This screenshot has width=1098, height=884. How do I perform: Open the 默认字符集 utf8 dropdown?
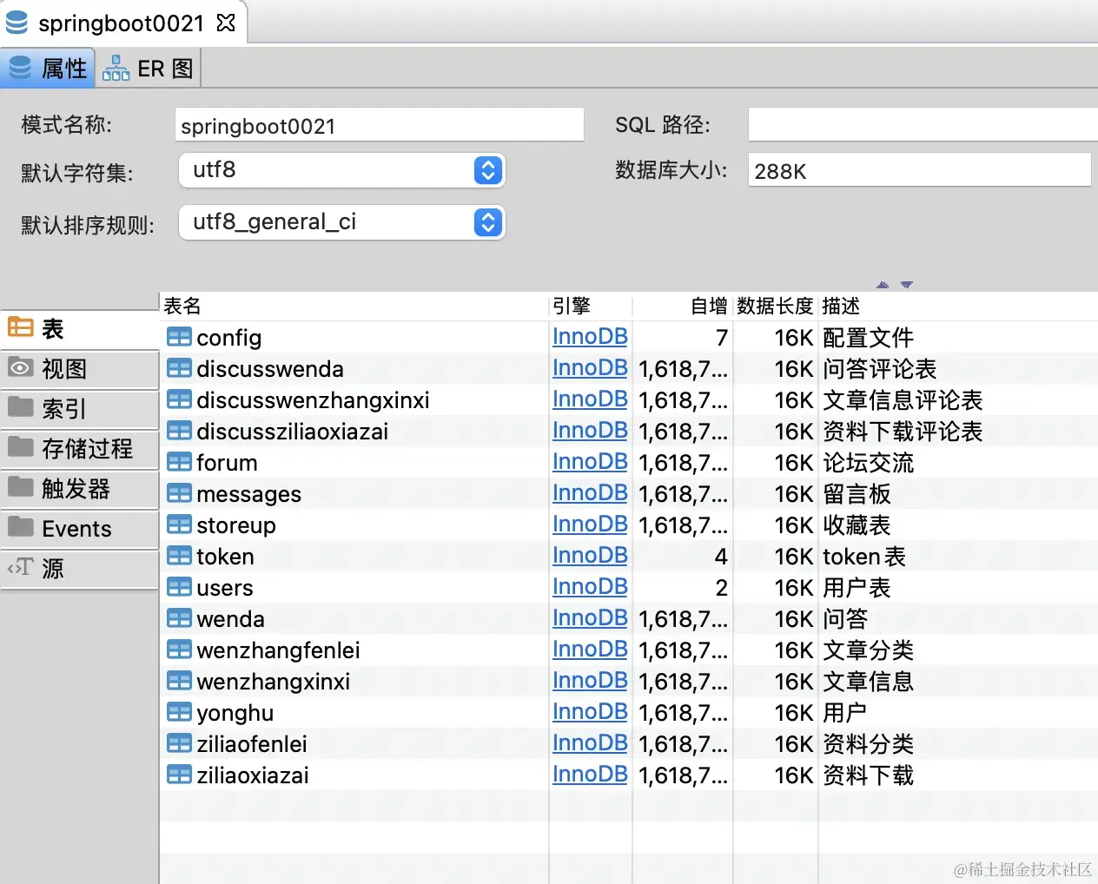[342, 170]
